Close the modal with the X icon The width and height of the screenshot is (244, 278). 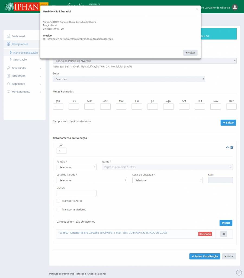point(197,9)
